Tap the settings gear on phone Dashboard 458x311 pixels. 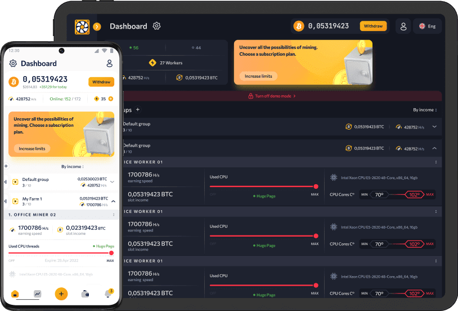[13, 64]
